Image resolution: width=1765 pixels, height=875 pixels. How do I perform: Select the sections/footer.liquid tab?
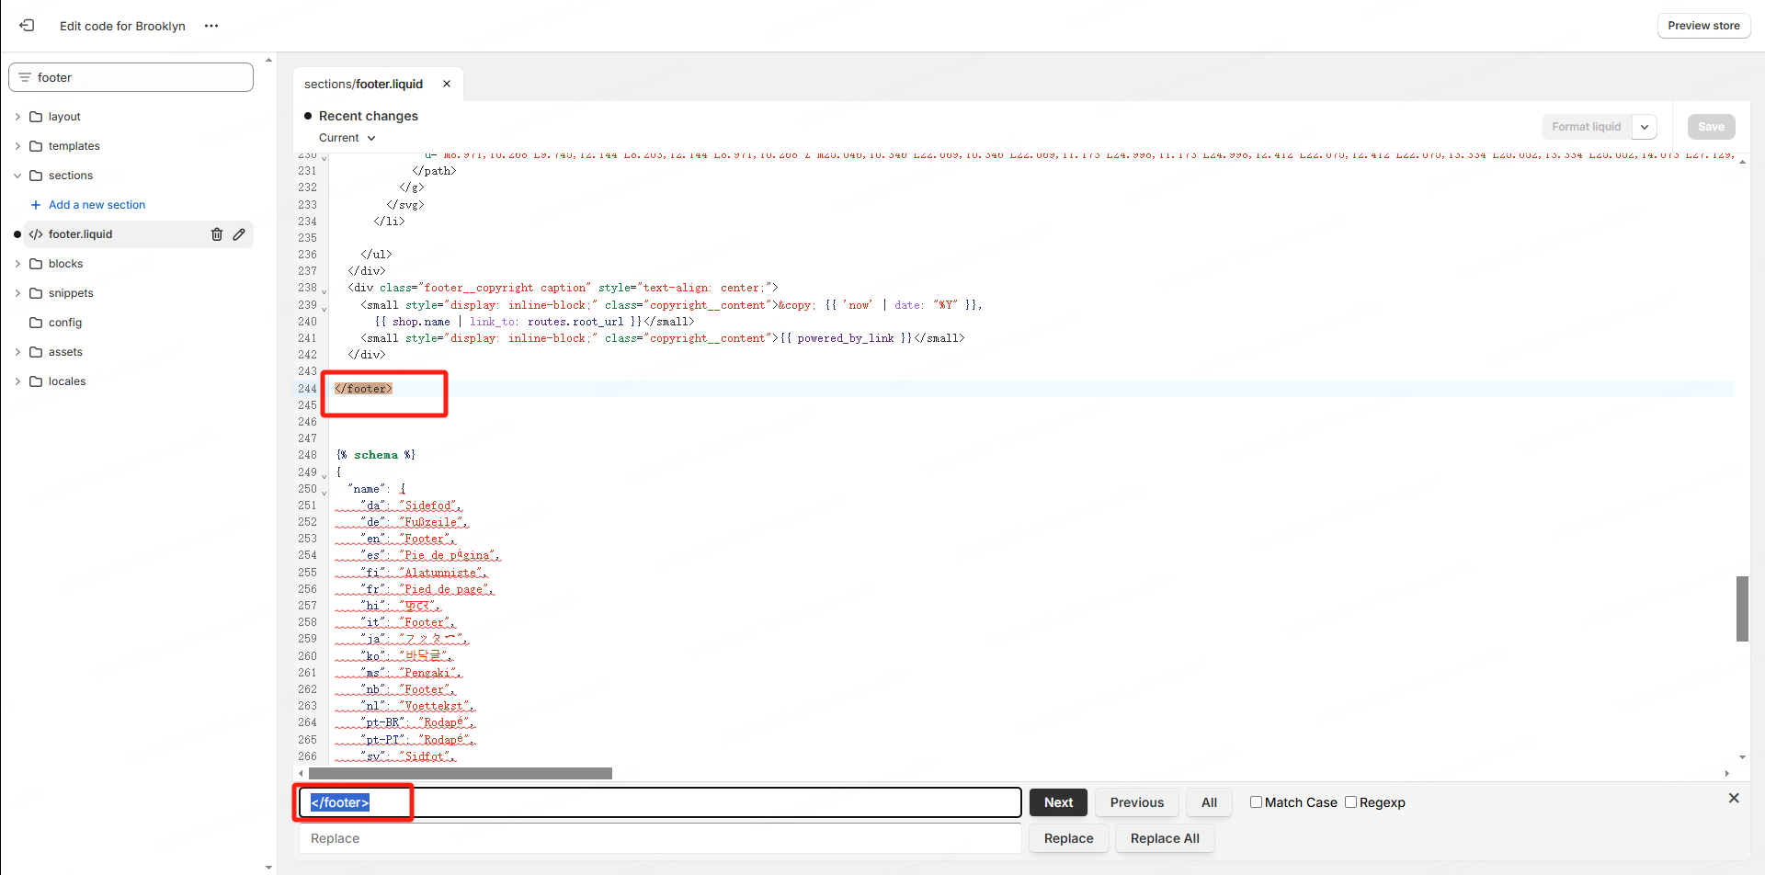click(364, 84)
